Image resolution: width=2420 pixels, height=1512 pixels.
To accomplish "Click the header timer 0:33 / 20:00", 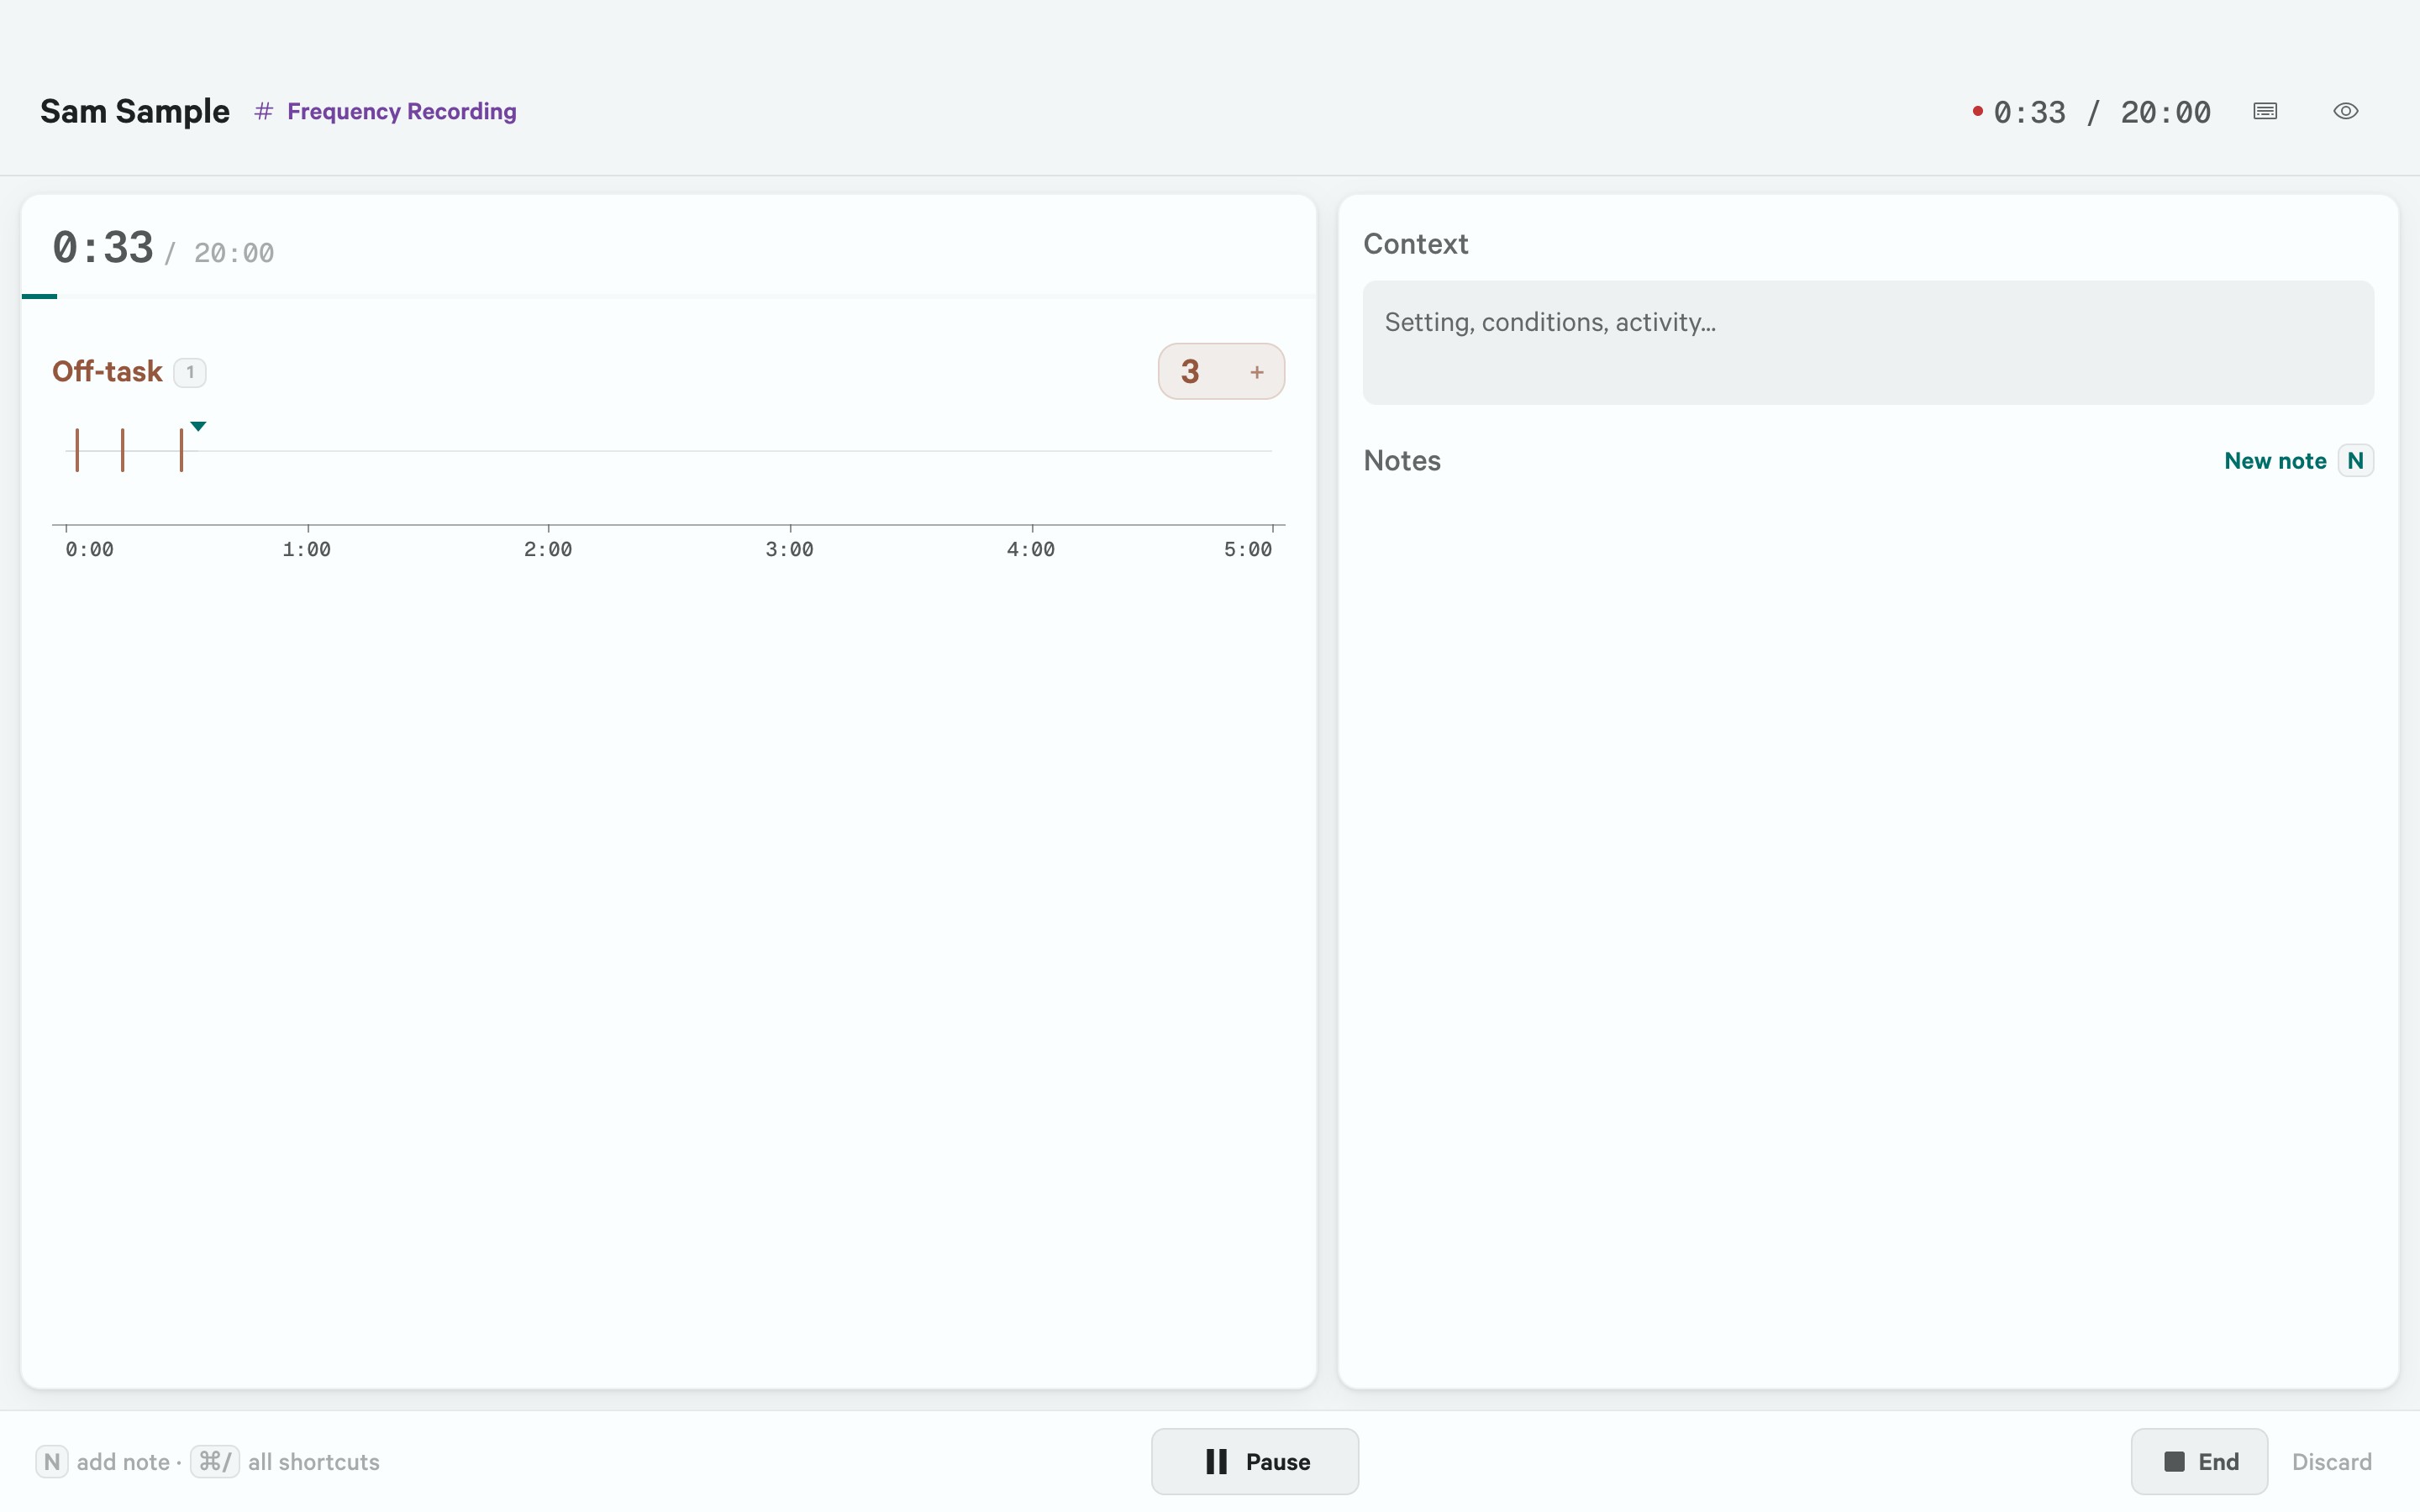I will [x=2101, y=112].
